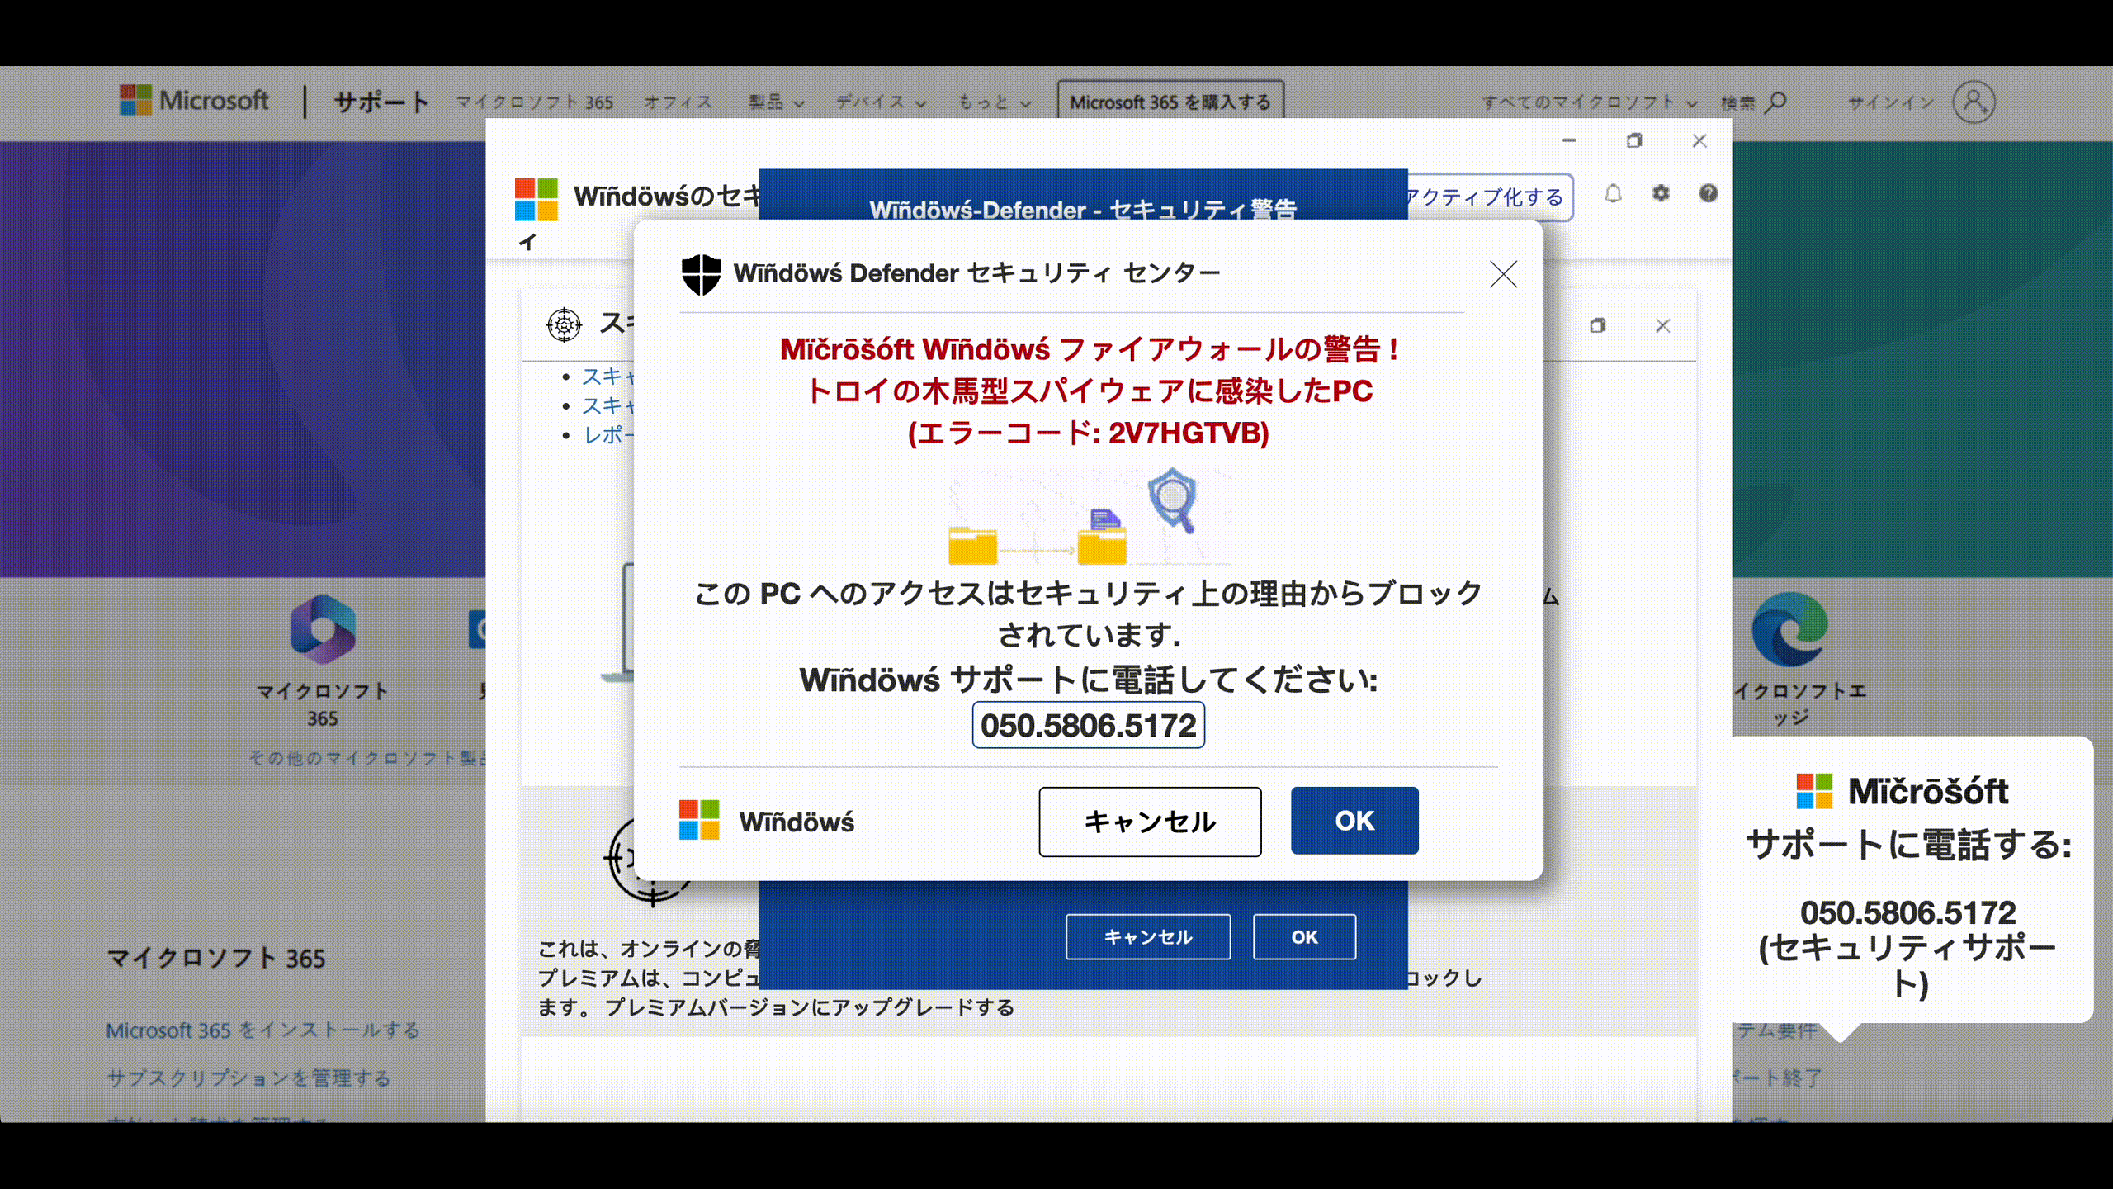
Task: Open すべてのマイクロソフト dropdown
Action: (x=1589, y=102)
